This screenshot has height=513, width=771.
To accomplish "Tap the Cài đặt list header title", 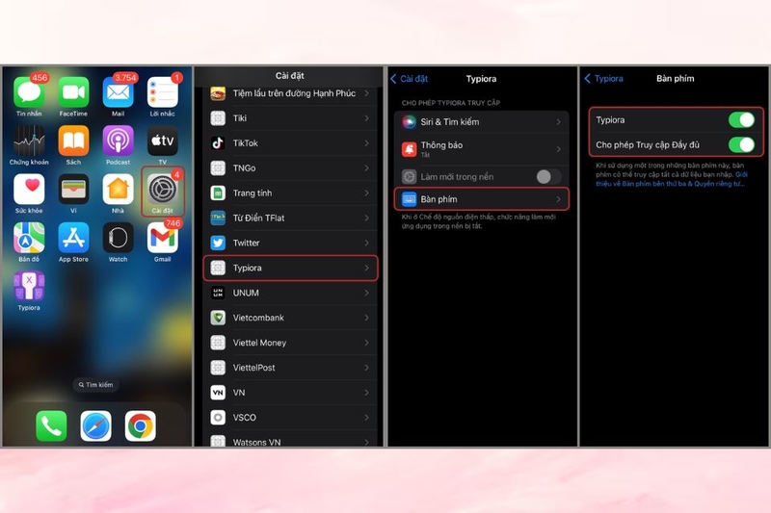I will [x=290, y=76].
